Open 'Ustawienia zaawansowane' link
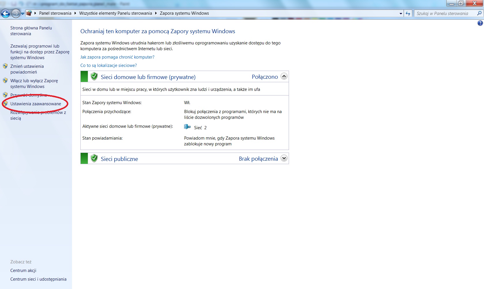Image resolution: width=484 pixels, height=289 pixels. (36, 104)
